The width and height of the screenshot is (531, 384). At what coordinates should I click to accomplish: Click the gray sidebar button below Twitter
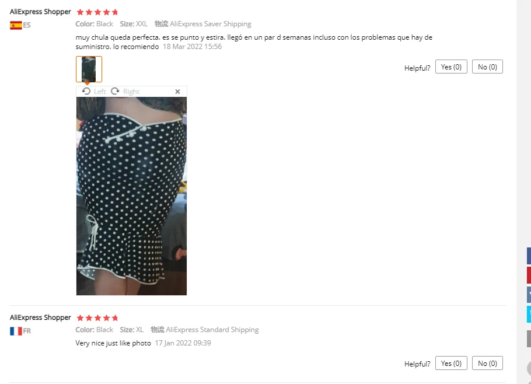[x=529, y=338]
